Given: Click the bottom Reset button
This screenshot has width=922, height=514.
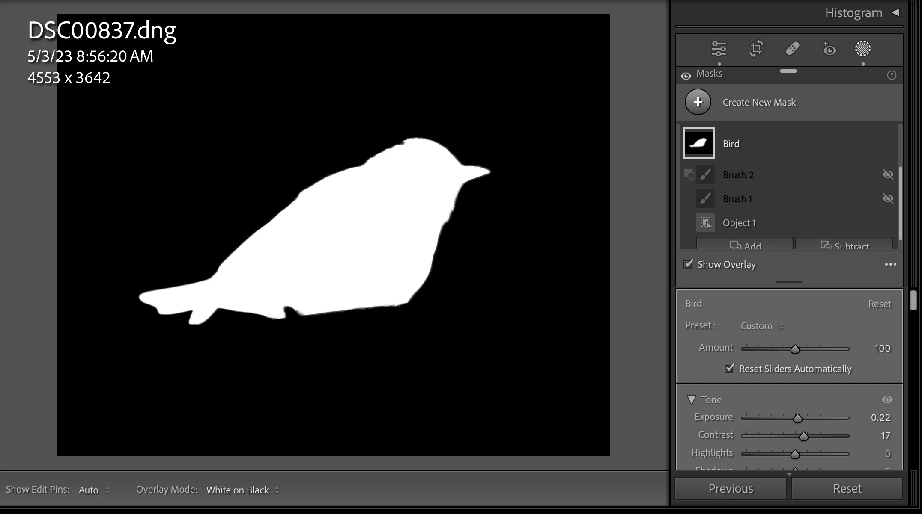Looking at the screenshot, I should pyautogui.click(x=847, y=489).
